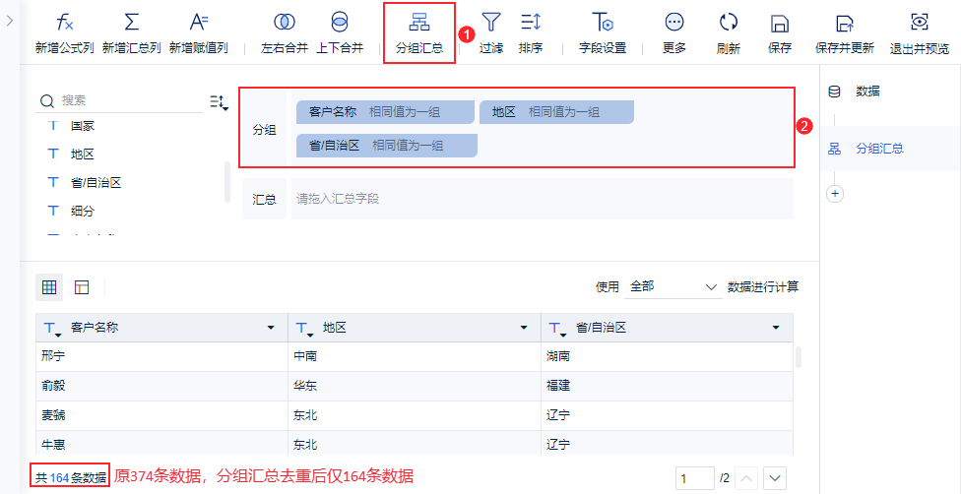Switch to the split layout view icon
Viewport: 961px width, 494px height.
point(82,286)
